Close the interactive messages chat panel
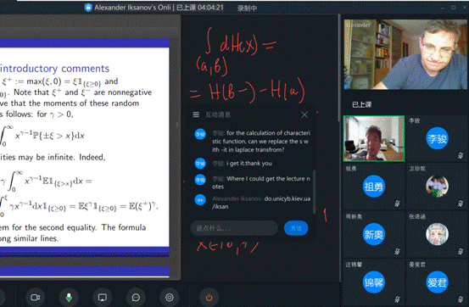Image resolution: width=469 pixels, height=307 pixels. click(304, 114)
